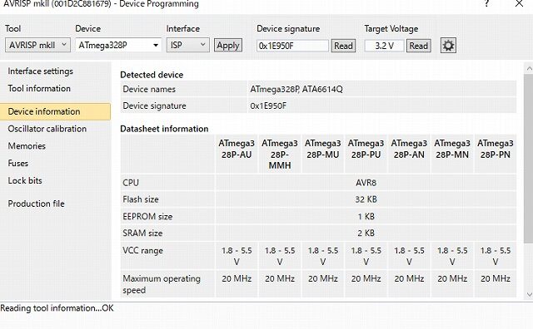Expand the Tool dropdown showing AVRISP mkII

click(x=37, y=45)
